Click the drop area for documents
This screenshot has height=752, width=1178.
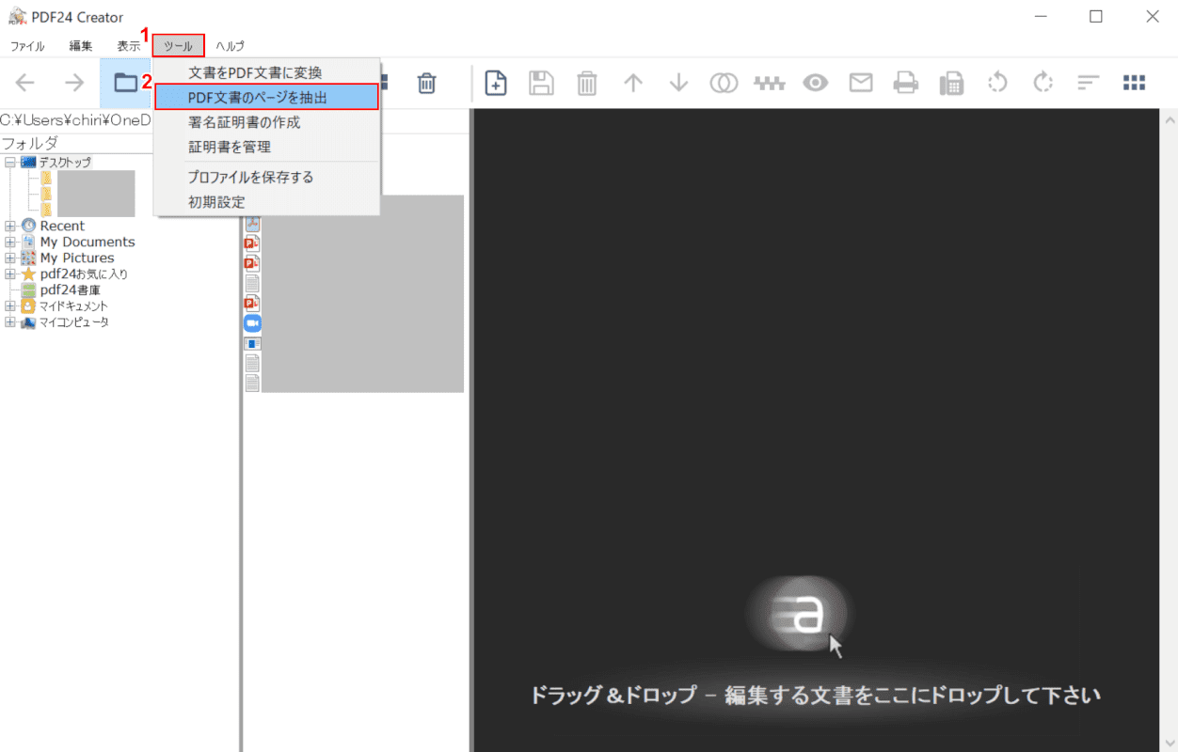[x=816, y=430]
